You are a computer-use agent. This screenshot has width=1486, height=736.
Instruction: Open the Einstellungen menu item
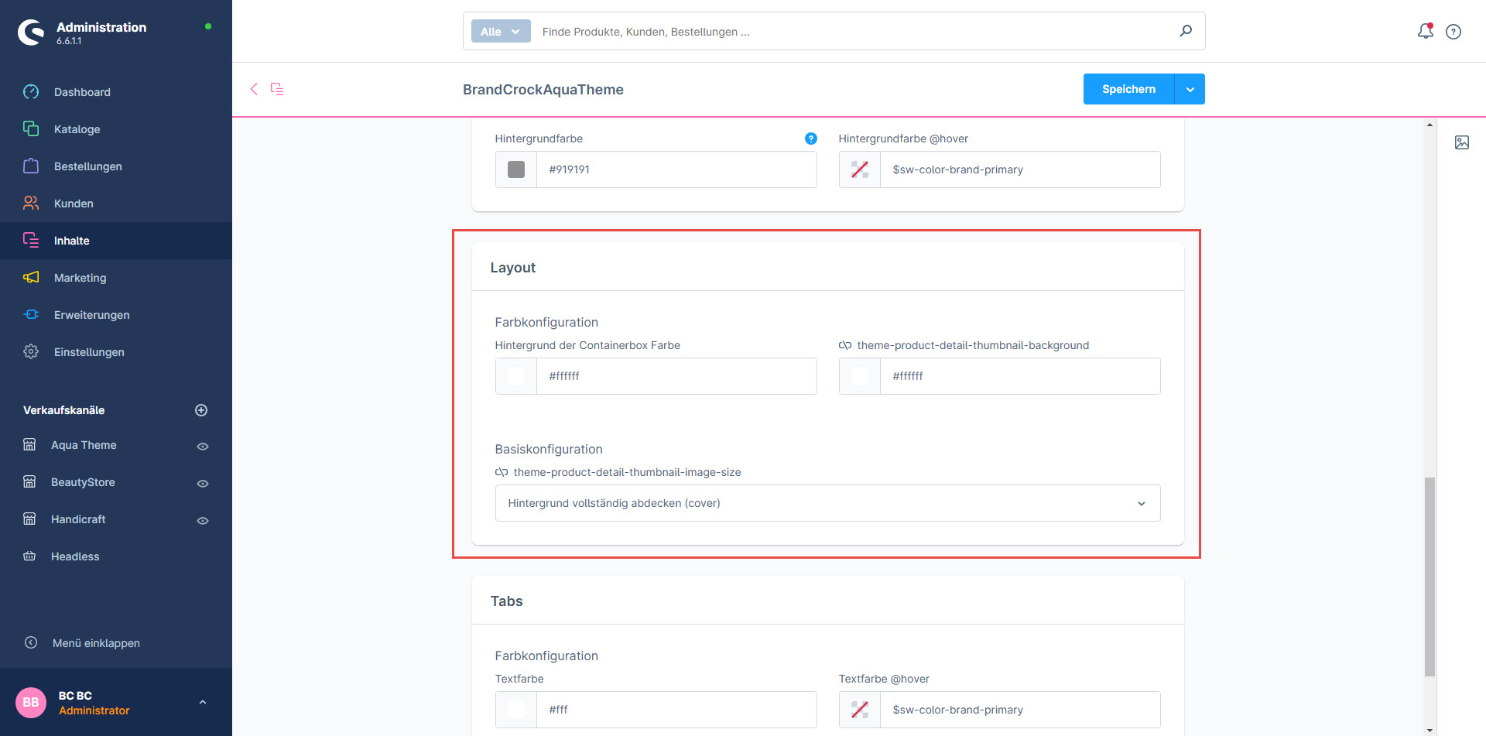point(89,352)
